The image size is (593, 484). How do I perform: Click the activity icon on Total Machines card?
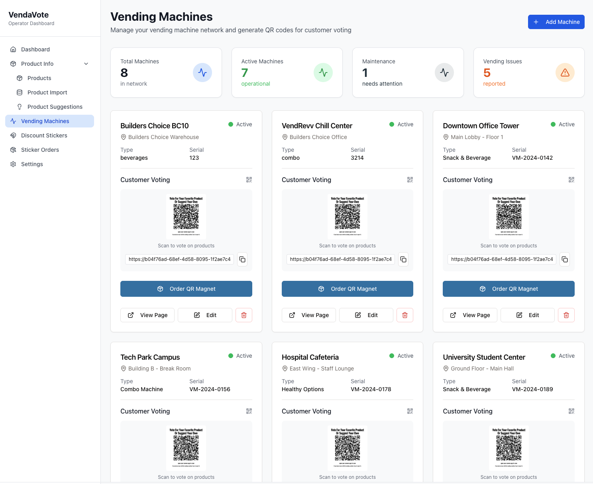point(202,73)
